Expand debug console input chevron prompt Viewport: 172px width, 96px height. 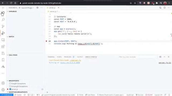(x=47, y=92)
